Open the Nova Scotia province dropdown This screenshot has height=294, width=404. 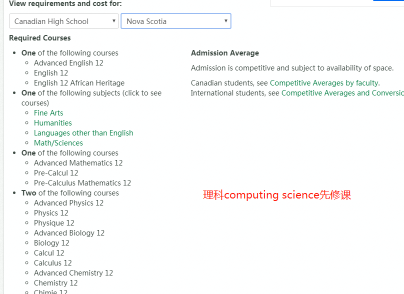tap(175, 21)
